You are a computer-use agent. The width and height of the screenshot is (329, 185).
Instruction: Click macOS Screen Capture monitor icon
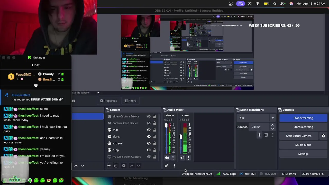pos(109,157)
